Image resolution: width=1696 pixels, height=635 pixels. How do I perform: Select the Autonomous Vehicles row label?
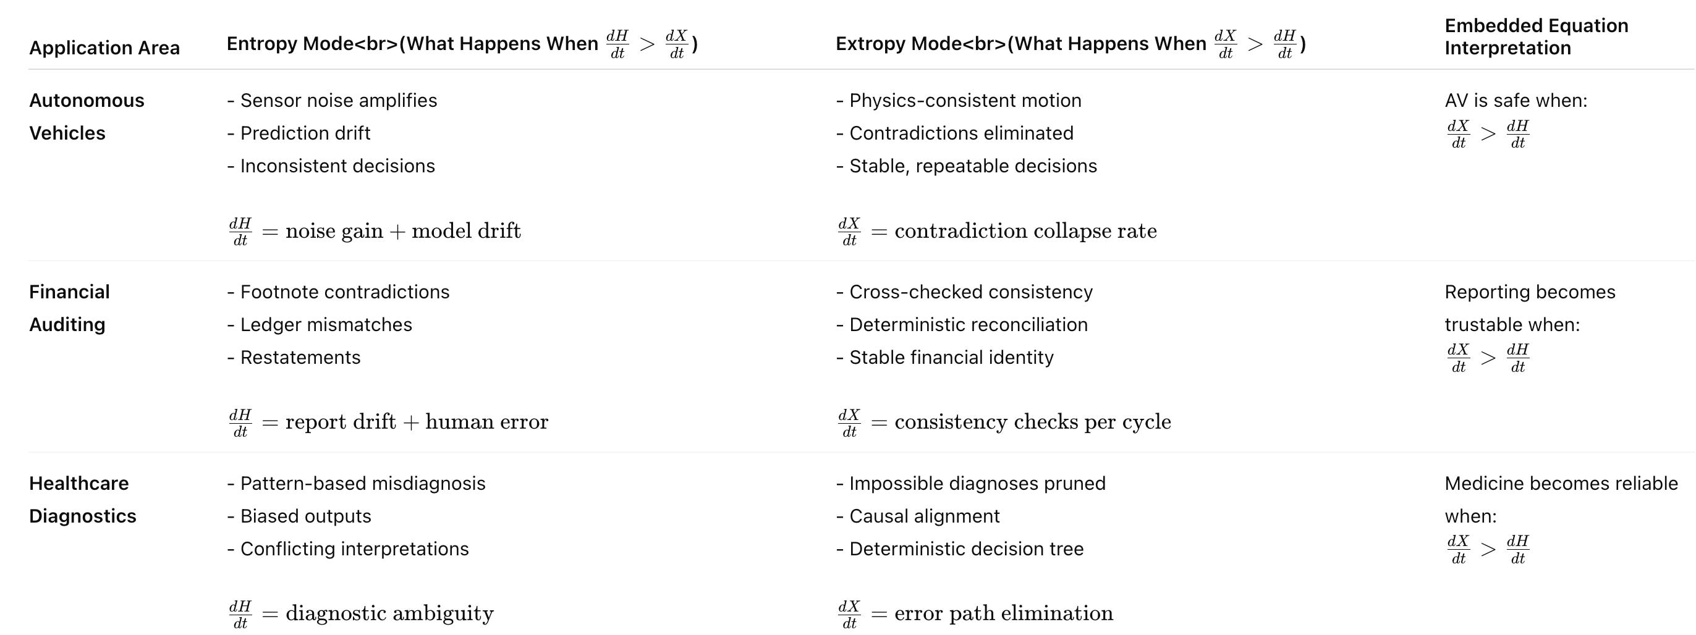pyautogui.click(x=87, y=117)
